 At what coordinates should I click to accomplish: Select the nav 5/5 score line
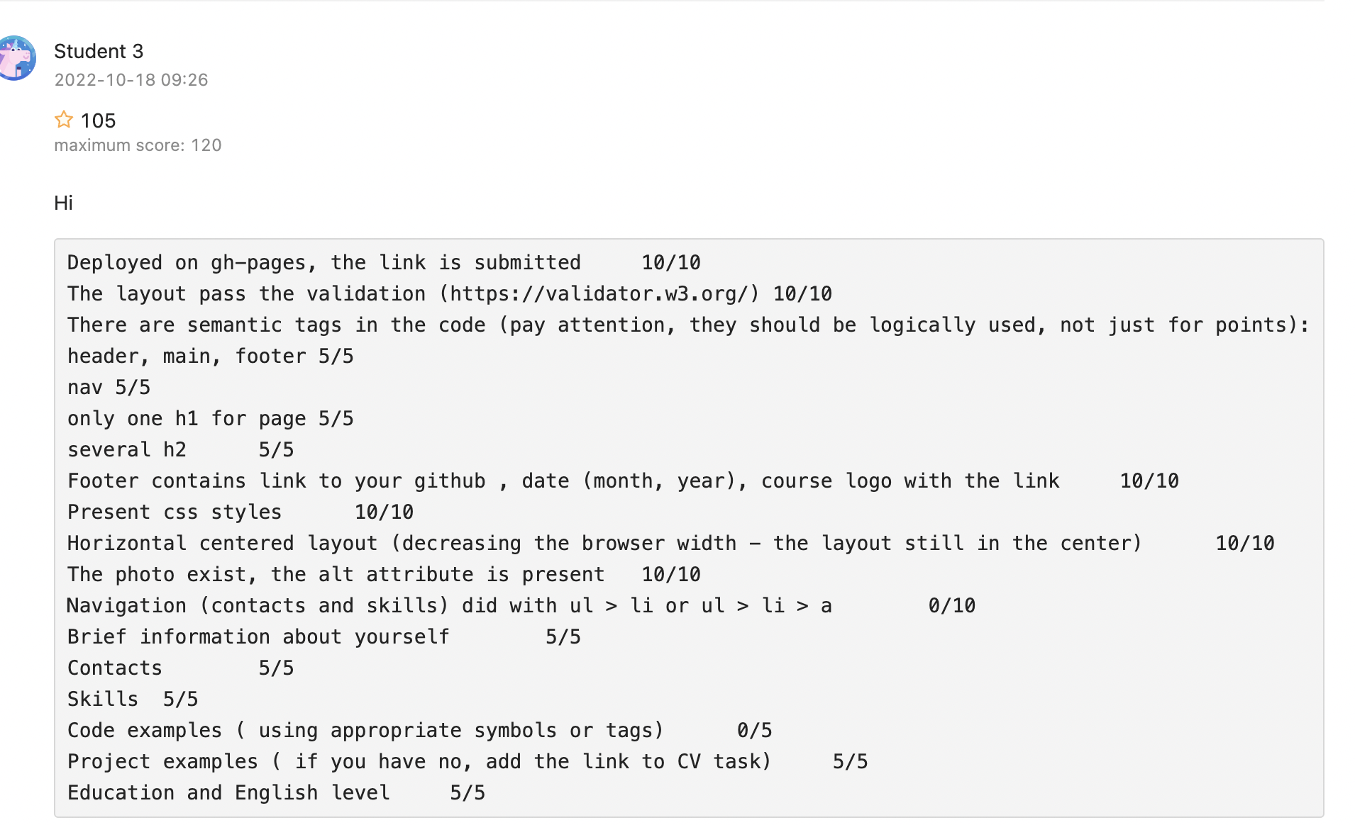click(x=108, y=386)
